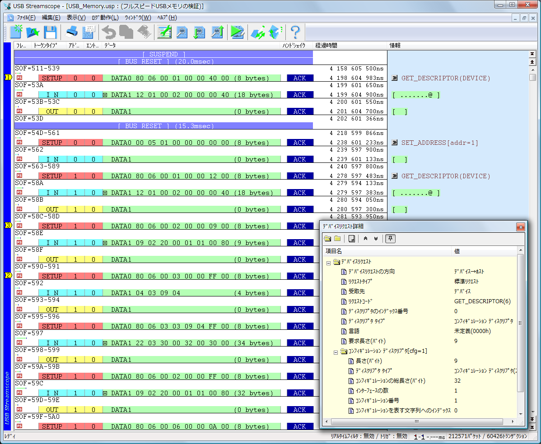This screenshot has height=444, width=541.
Task: Jump to log top with top-most scroll button
Action: (532, 54)
